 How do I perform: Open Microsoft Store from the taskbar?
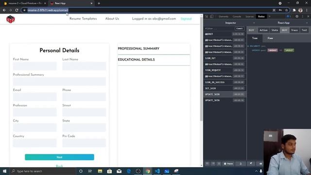coord(109,171)
